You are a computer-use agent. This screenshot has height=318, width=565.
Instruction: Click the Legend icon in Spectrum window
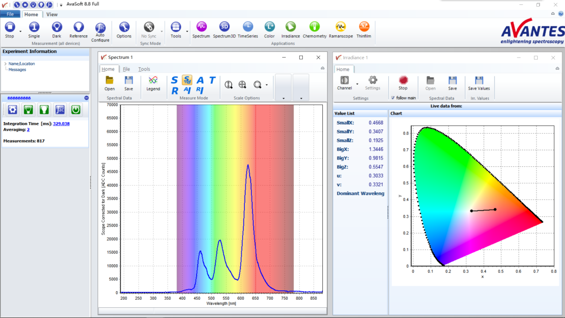(x=153, y=83)
